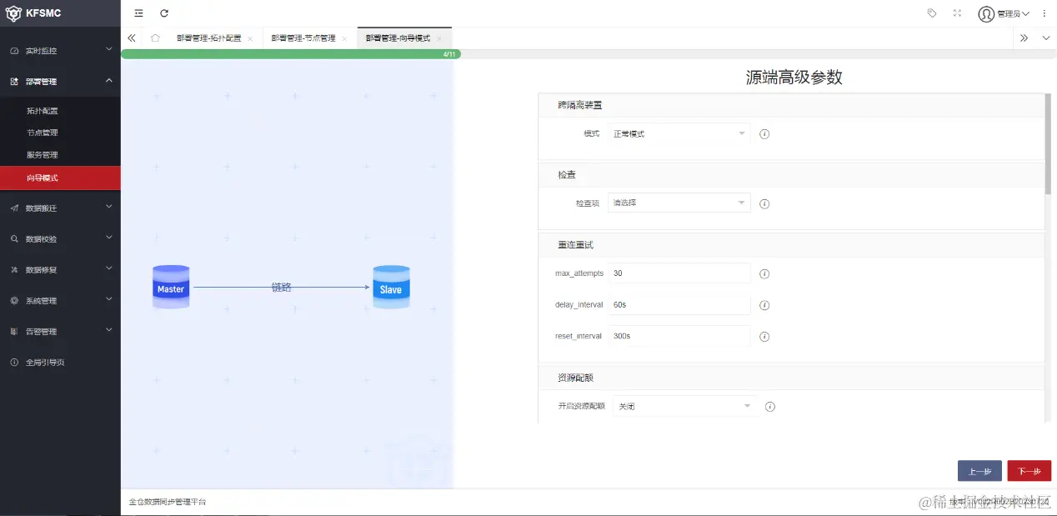Image resolution: width=1057 pixels, height=516 pixels.
Task: Collapse the sidebar with the menu-fold icon
Action: click(x=138, y=13)
